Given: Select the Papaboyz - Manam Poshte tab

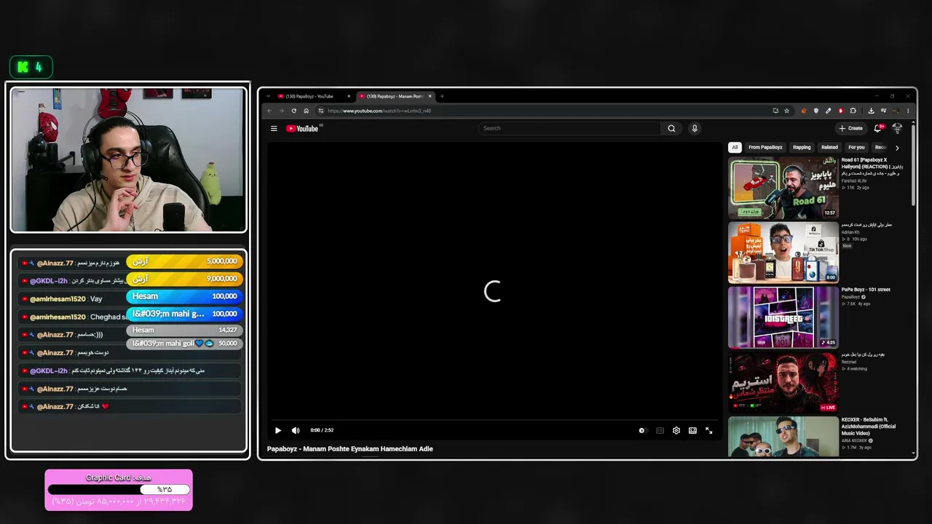Looking at the screenshot, I should [395, 96].
